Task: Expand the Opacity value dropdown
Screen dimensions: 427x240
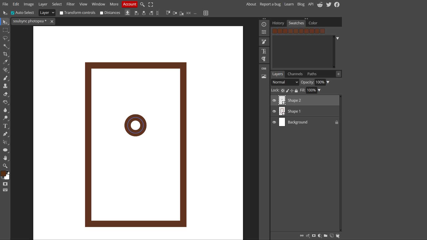Action: (x=328, y=82)
